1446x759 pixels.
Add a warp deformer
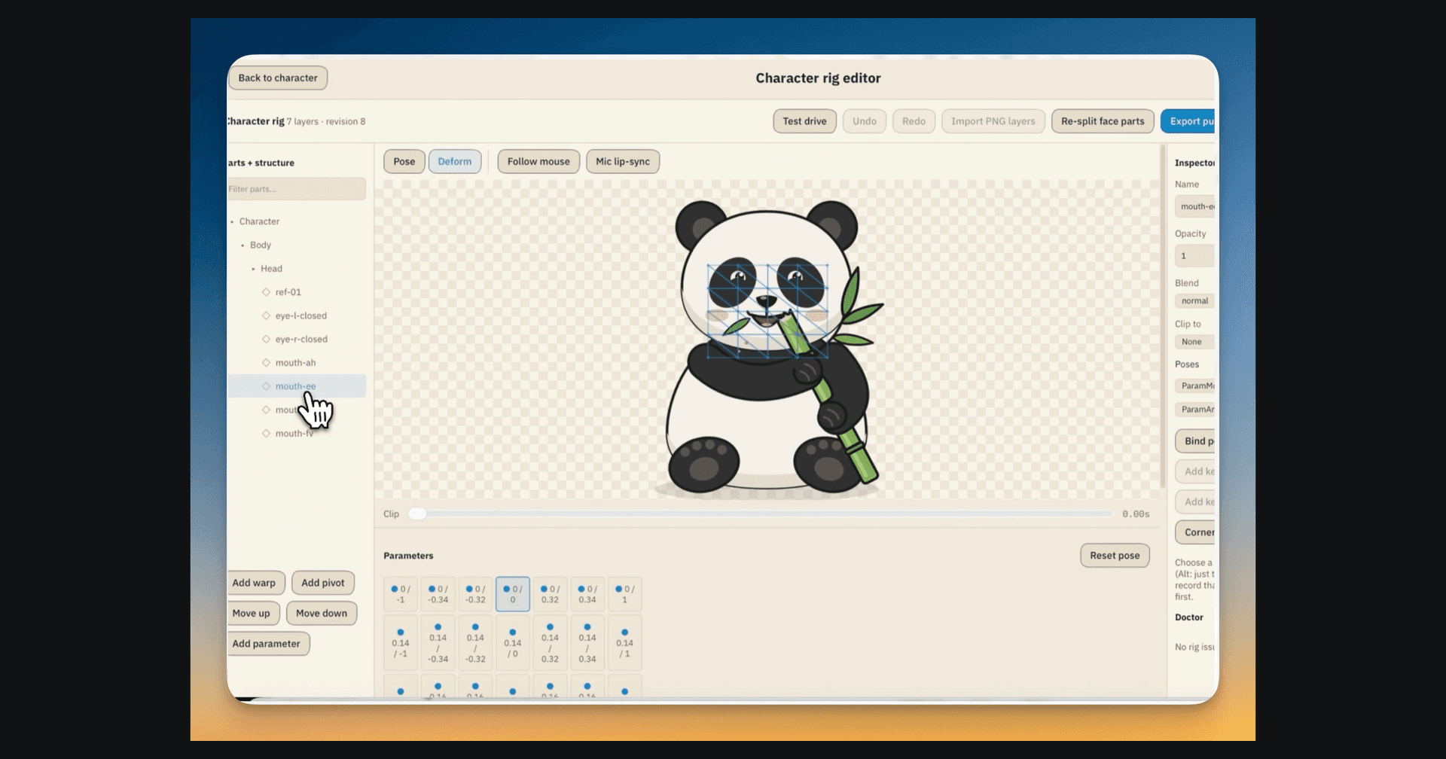point(255,583)
